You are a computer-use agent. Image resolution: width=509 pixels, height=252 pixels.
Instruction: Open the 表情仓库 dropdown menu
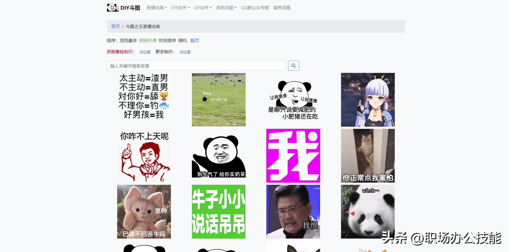click(x=155, y=8)
